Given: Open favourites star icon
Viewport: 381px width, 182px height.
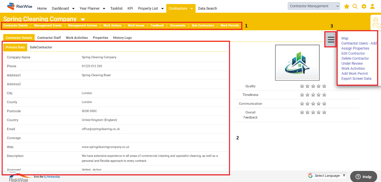Looking at the screenshot, I should pos(346,6).
